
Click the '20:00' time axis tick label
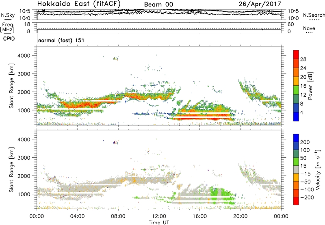[x=240, y=216]
